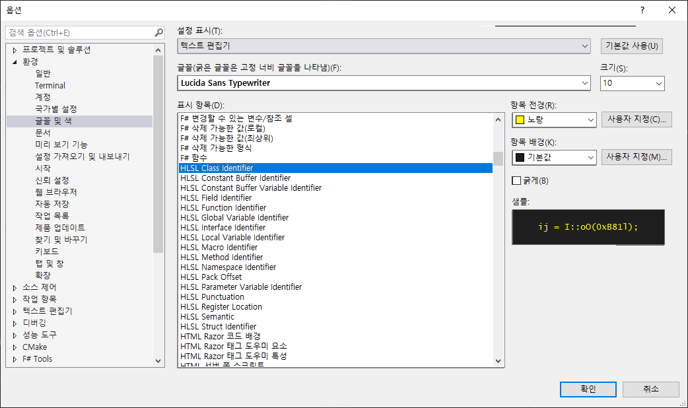Expand the 텍스트 편집기 tree node

15,312
